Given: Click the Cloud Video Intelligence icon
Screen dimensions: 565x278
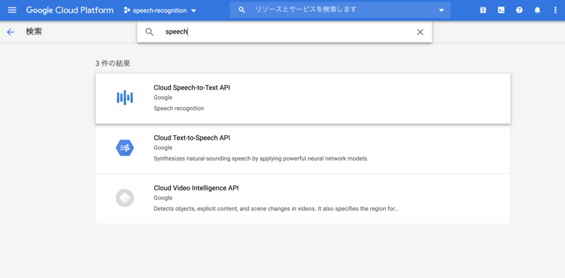Looking at the screenshot, I should coord(125,197).
